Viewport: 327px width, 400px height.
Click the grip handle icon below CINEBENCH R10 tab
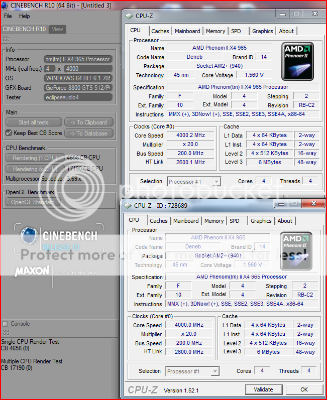pyautogui.click(x=6, y=39)
